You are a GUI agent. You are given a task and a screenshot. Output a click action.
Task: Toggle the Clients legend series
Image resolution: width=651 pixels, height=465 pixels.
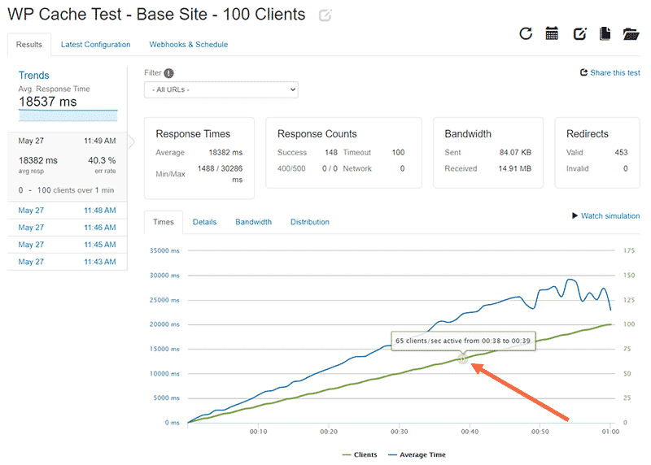[x=360, y=454]
